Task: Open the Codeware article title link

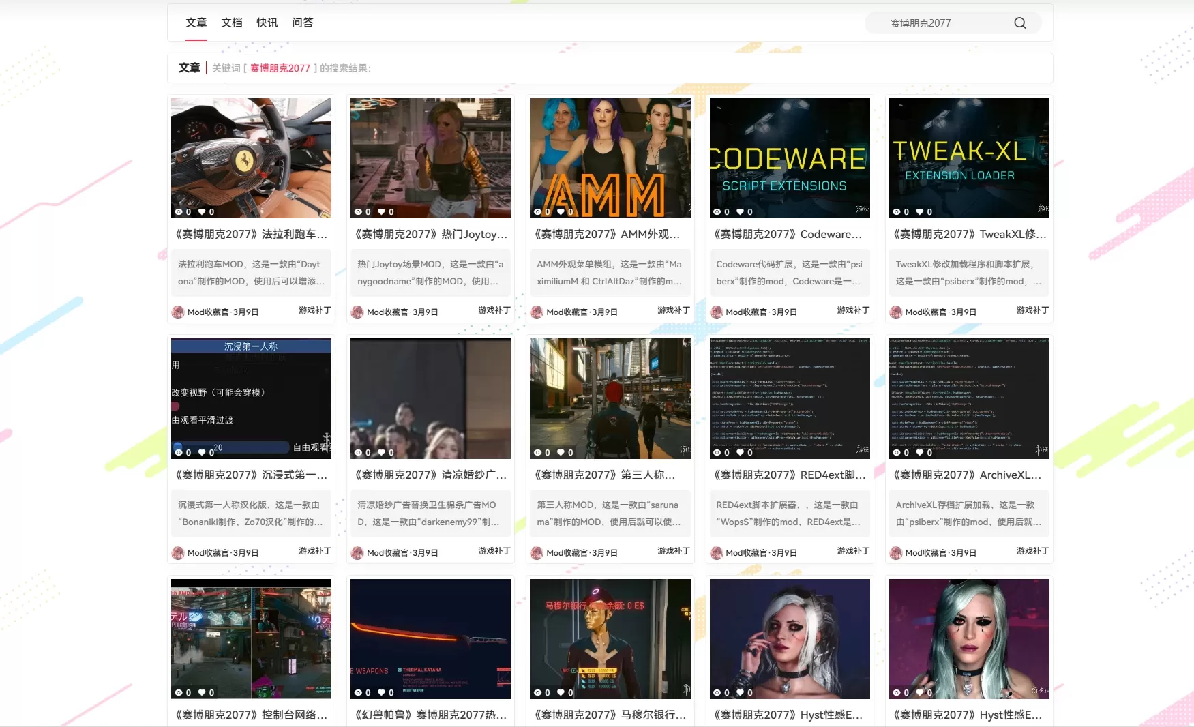Action: (788, 235)
